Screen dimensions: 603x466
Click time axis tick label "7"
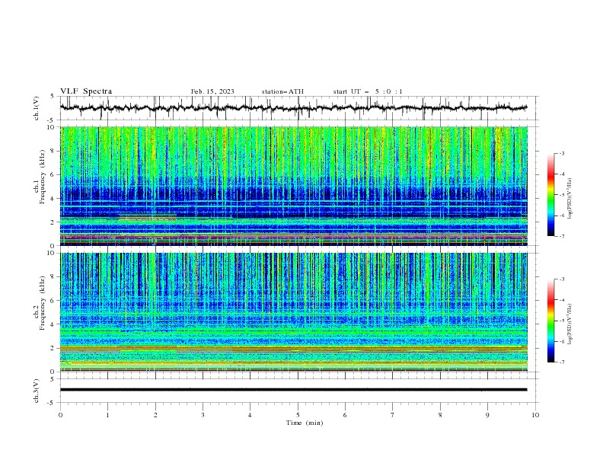393,415
